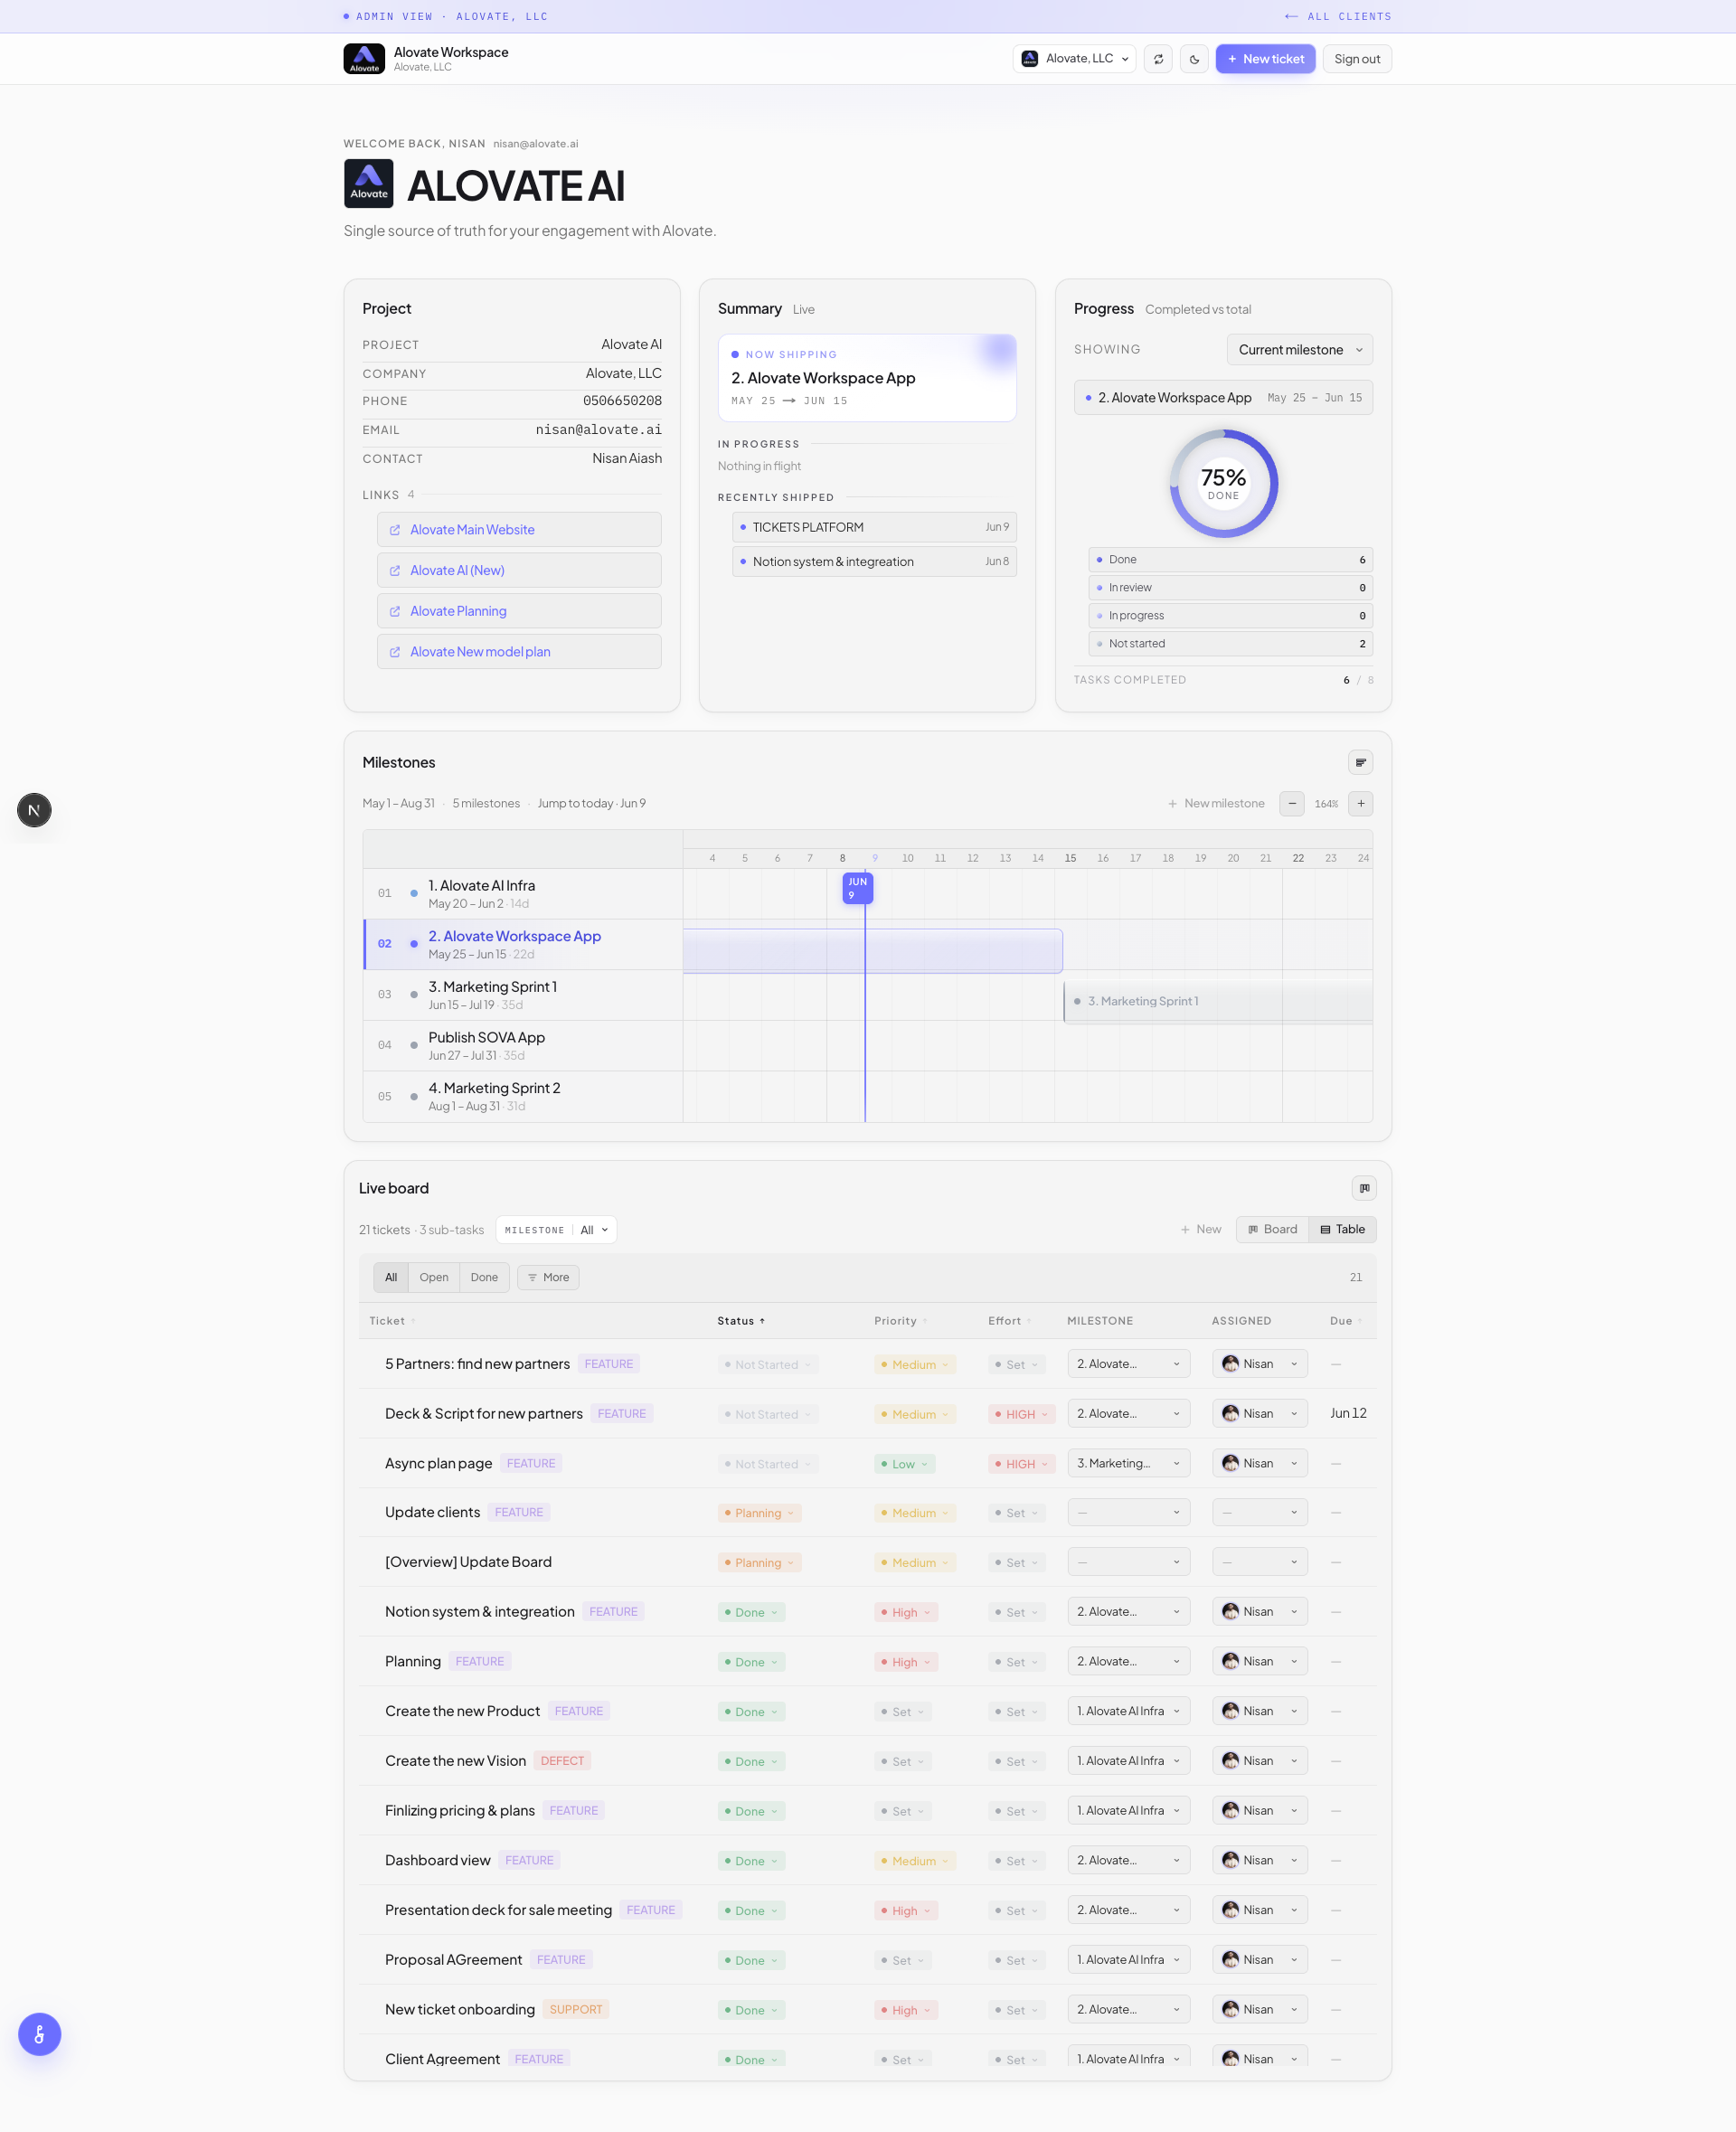Click the refresh icon in header
Viewport: 1736px width, 2132px height.
click(x=1158, y=59)
